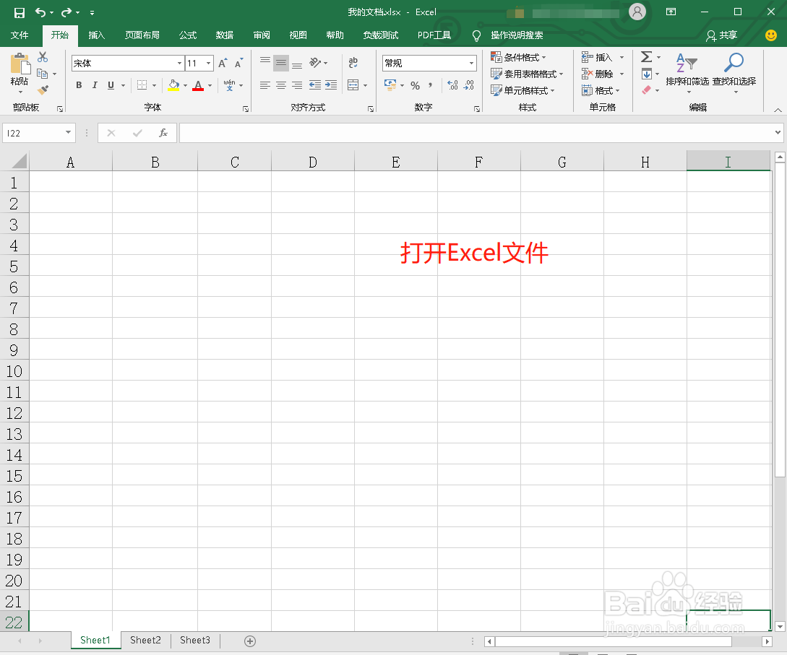This screenshot has width=787, height=655.
Task: Toggle align text right
Action: click(297, 85)
